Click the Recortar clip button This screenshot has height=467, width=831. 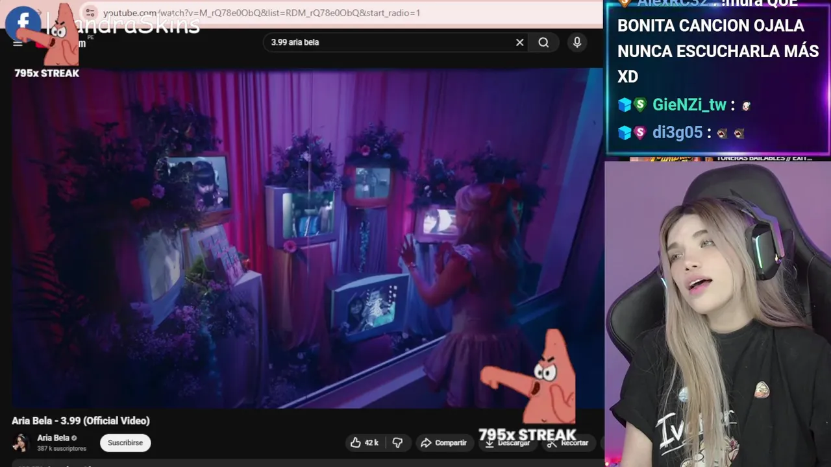tap(568, 443)
